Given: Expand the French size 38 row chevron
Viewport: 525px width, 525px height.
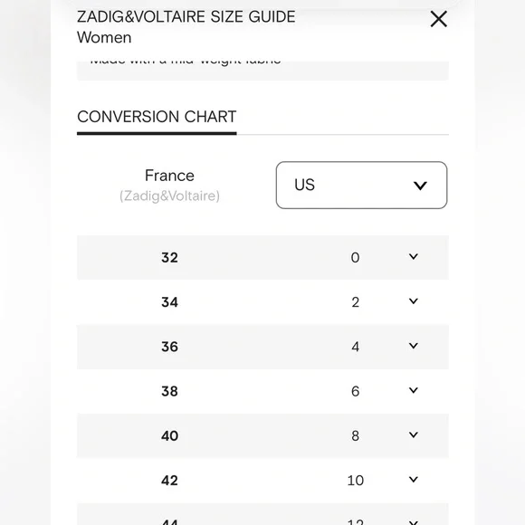Looking at the screenshot, I should coord(414,390).
